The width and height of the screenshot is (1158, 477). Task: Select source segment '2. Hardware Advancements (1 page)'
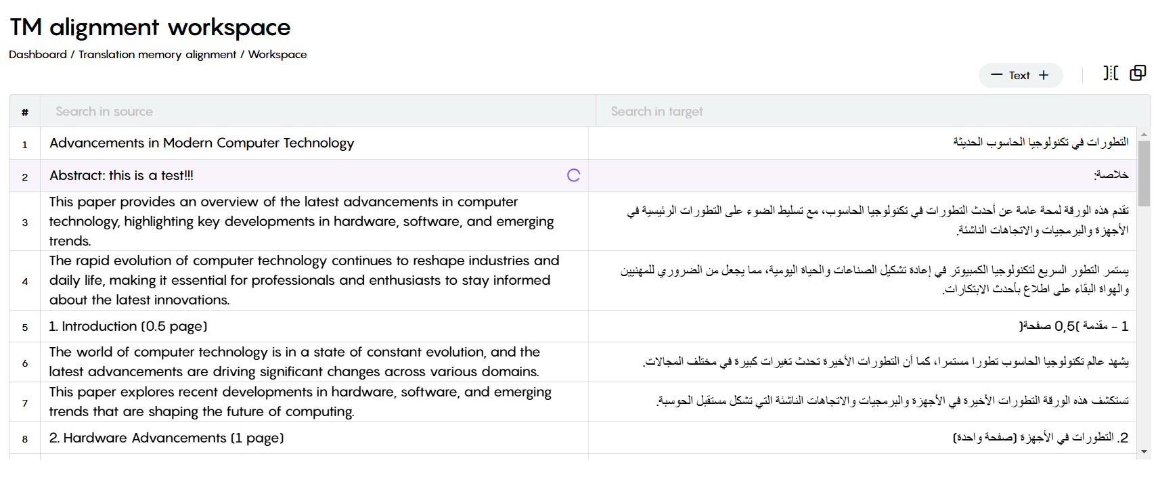pyautogui.click(x=166, y=438)
